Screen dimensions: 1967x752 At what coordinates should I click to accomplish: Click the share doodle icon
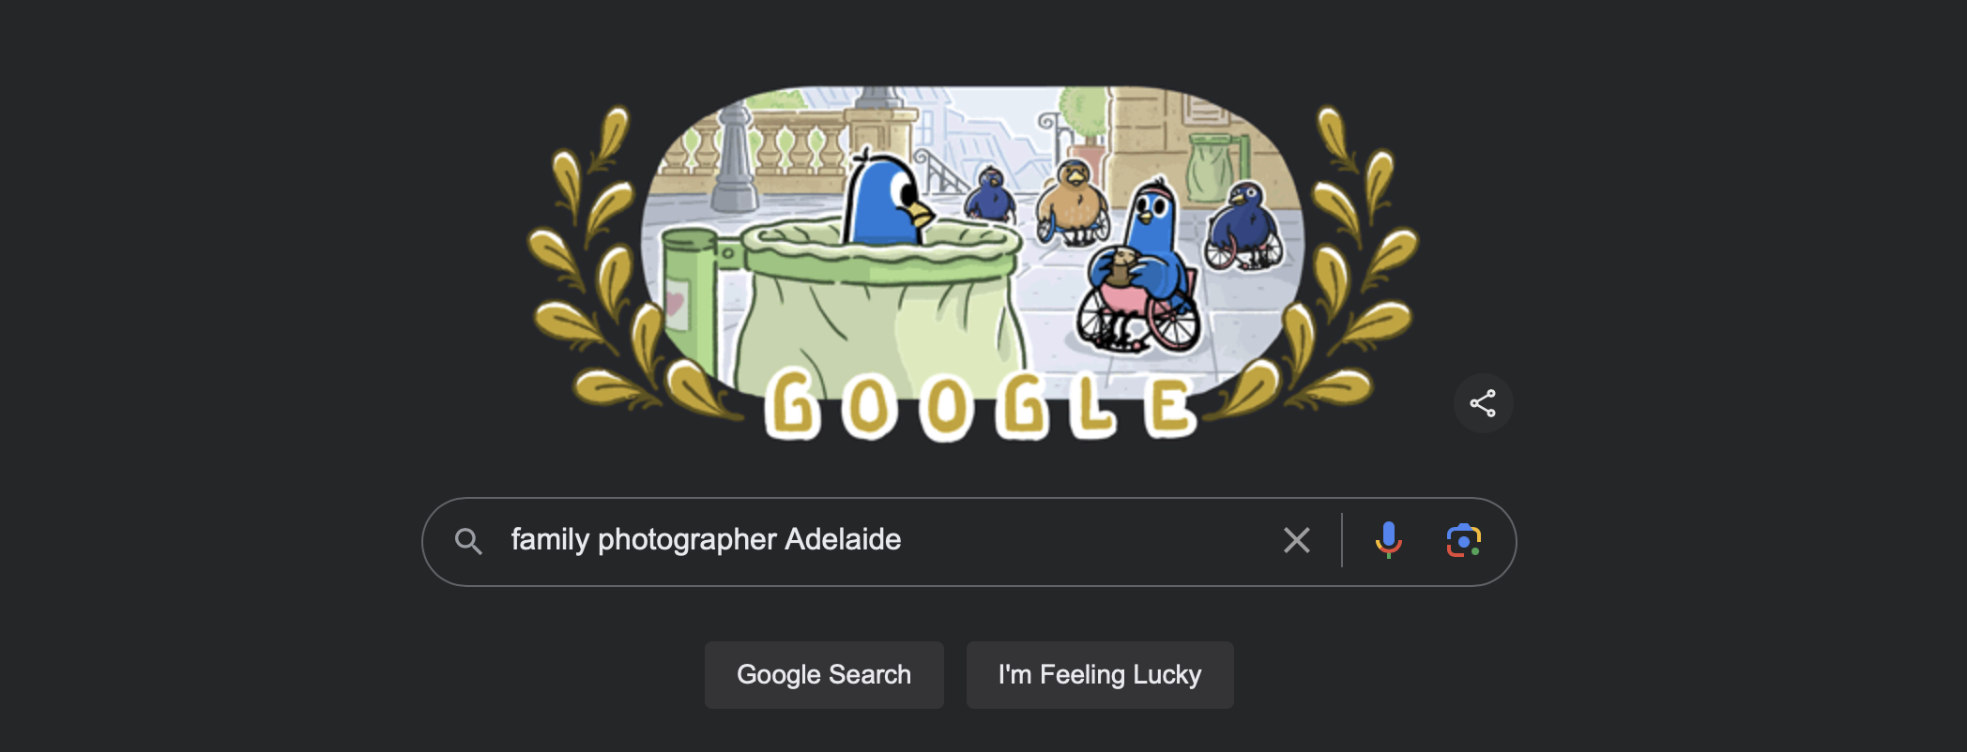point(1483,403)
